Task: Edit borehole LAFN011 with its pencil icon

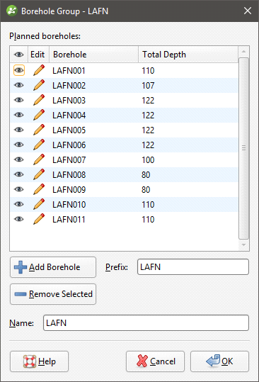Action: (x=39, y=219)
